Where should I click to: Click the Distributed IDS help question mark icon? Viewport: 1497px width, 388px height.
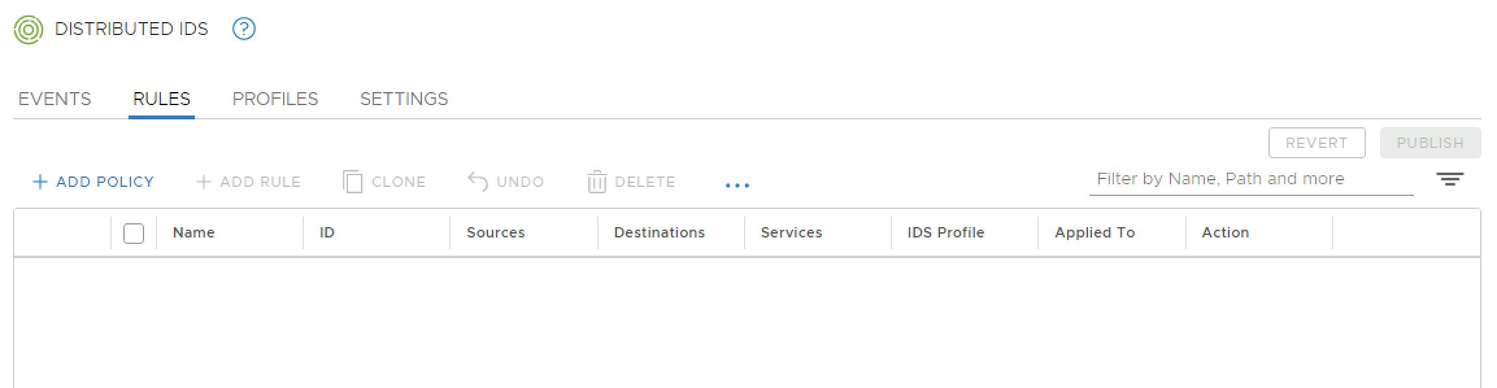[244, 29]
